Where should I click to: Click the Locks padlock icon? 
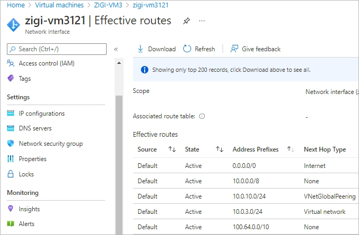(x=11, y=174)
